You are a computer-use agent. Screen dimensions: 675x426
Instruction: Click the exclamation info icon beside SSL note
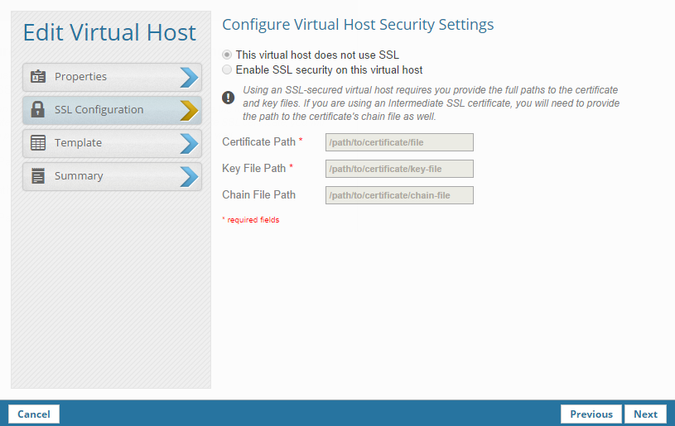tap(229, 98)
